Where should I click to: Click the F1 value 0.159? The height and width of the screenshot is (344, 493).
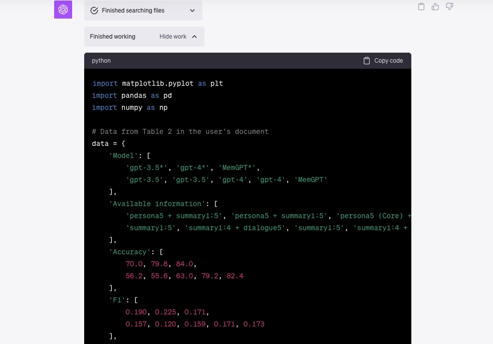tap(195, 324)
